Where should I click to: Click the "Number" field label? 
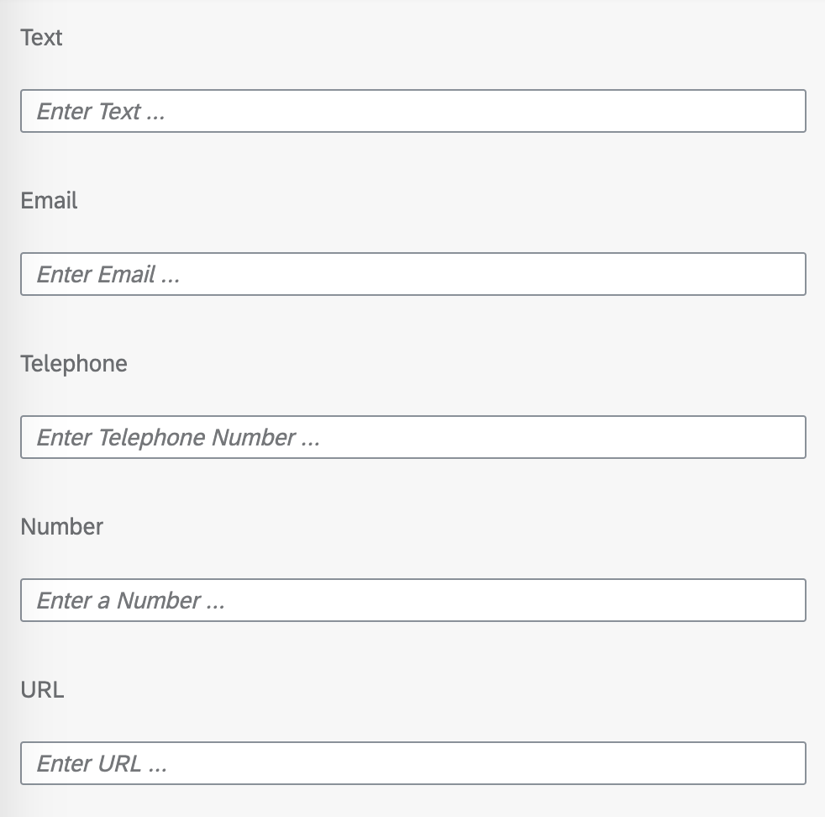[x=61, y=527]
